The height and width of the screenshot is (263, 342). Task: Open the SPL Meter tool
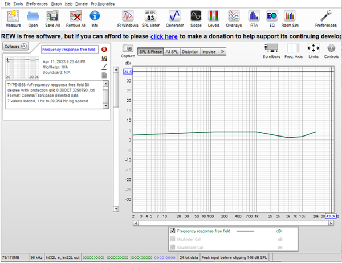(x=151, y=16)
